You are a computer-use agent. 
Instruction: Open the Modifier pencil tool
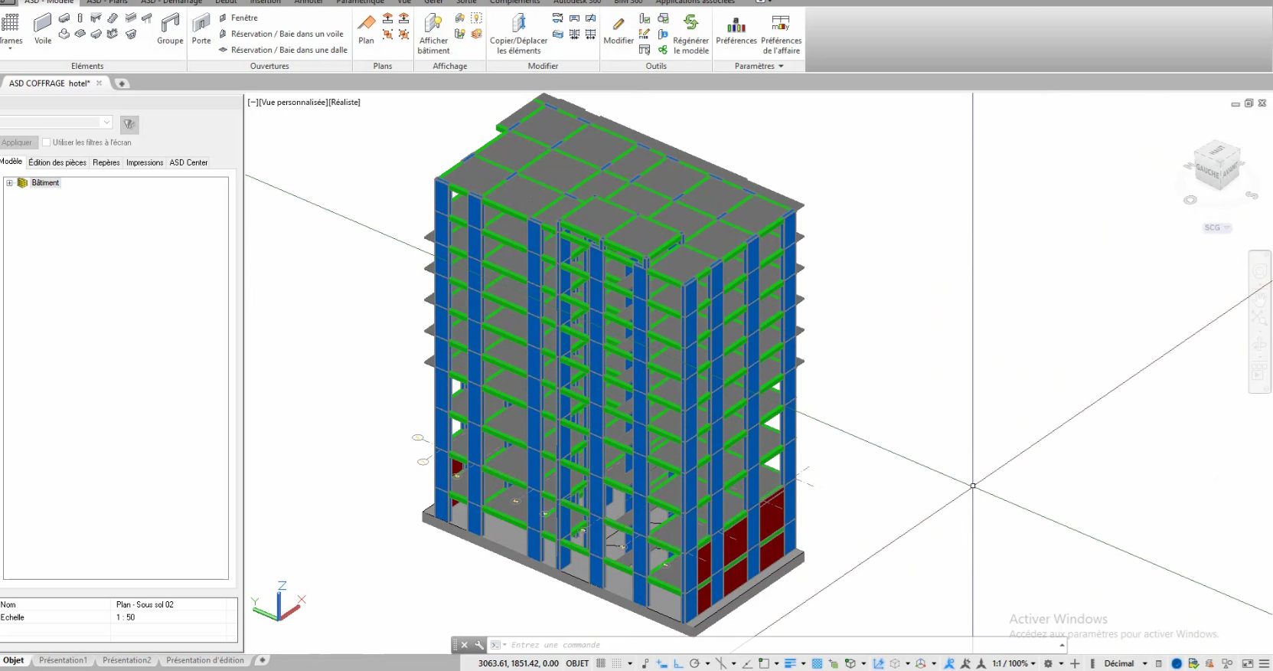click(x=619, y=29)
